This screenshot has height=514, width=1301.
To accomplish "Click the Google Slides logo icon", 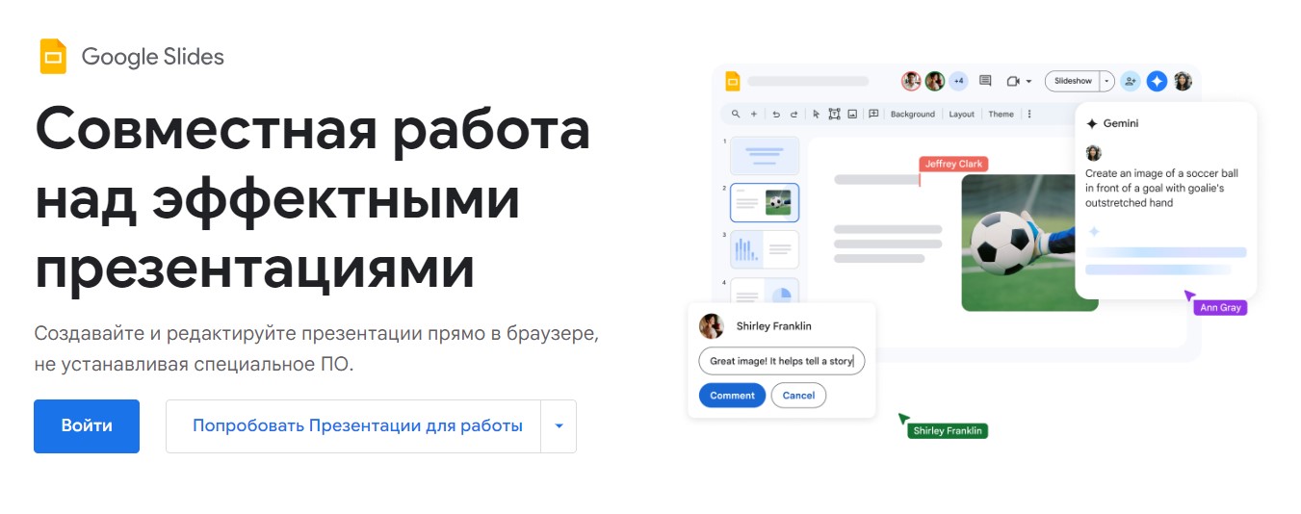I will click(53, 57).
